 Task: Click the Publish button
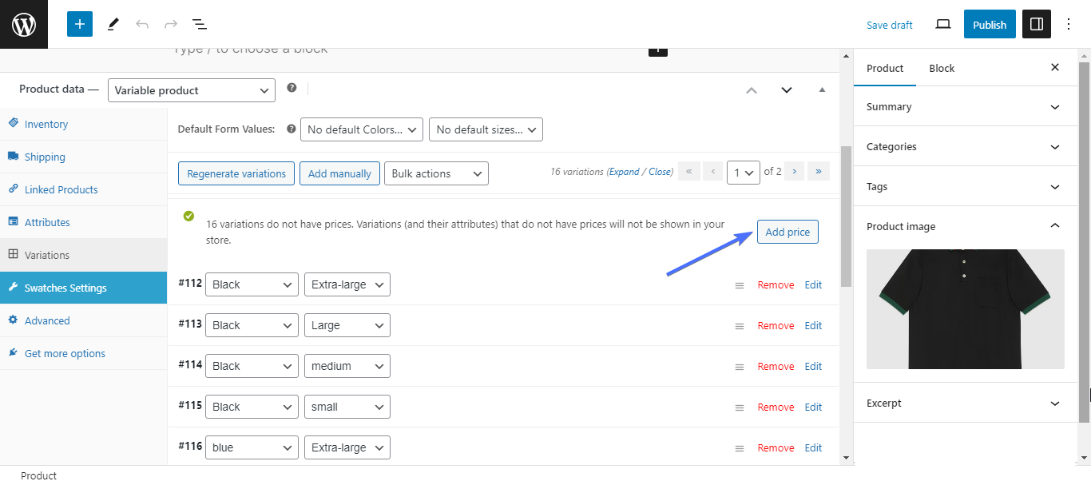point(990,25)
